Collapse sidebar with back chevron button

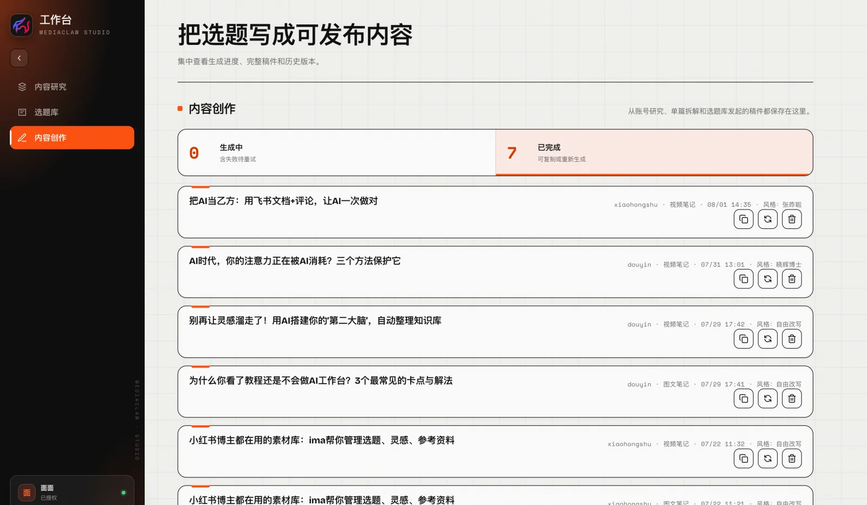(19, 58)
